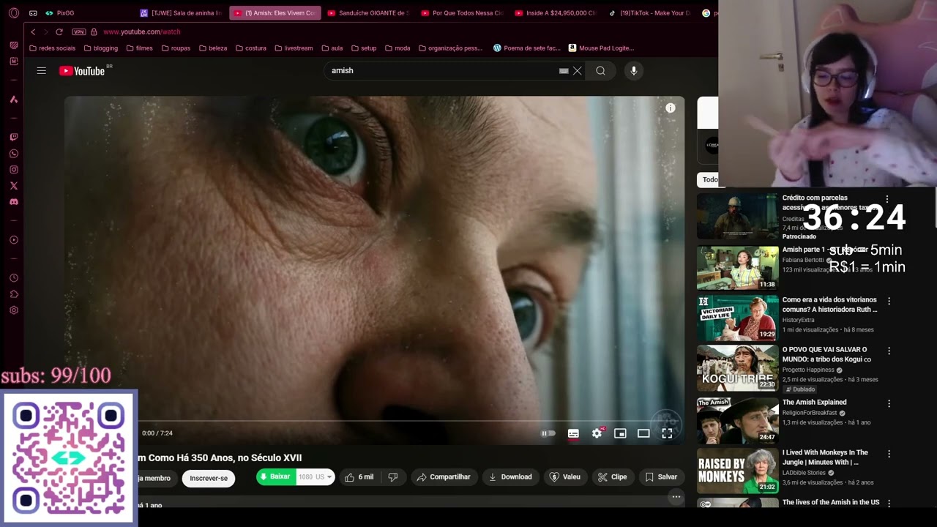Clear the 'amish' search text
The image size is (937, 527).
tap(577, 71)
